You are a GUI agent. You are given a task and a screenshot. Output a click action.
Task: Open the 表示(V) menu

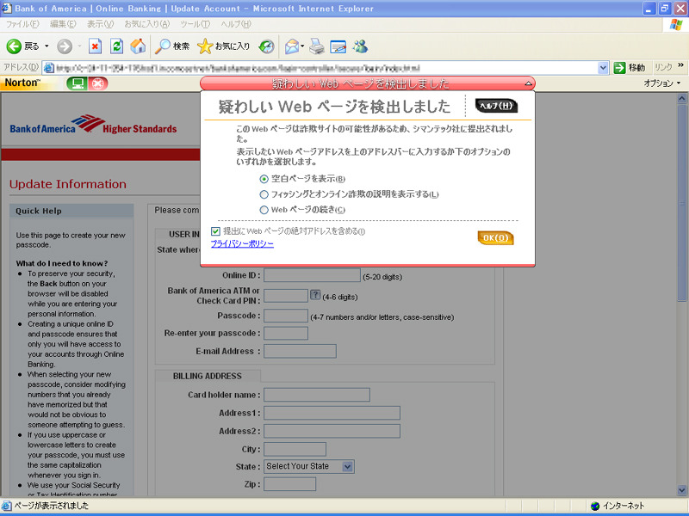100,24
